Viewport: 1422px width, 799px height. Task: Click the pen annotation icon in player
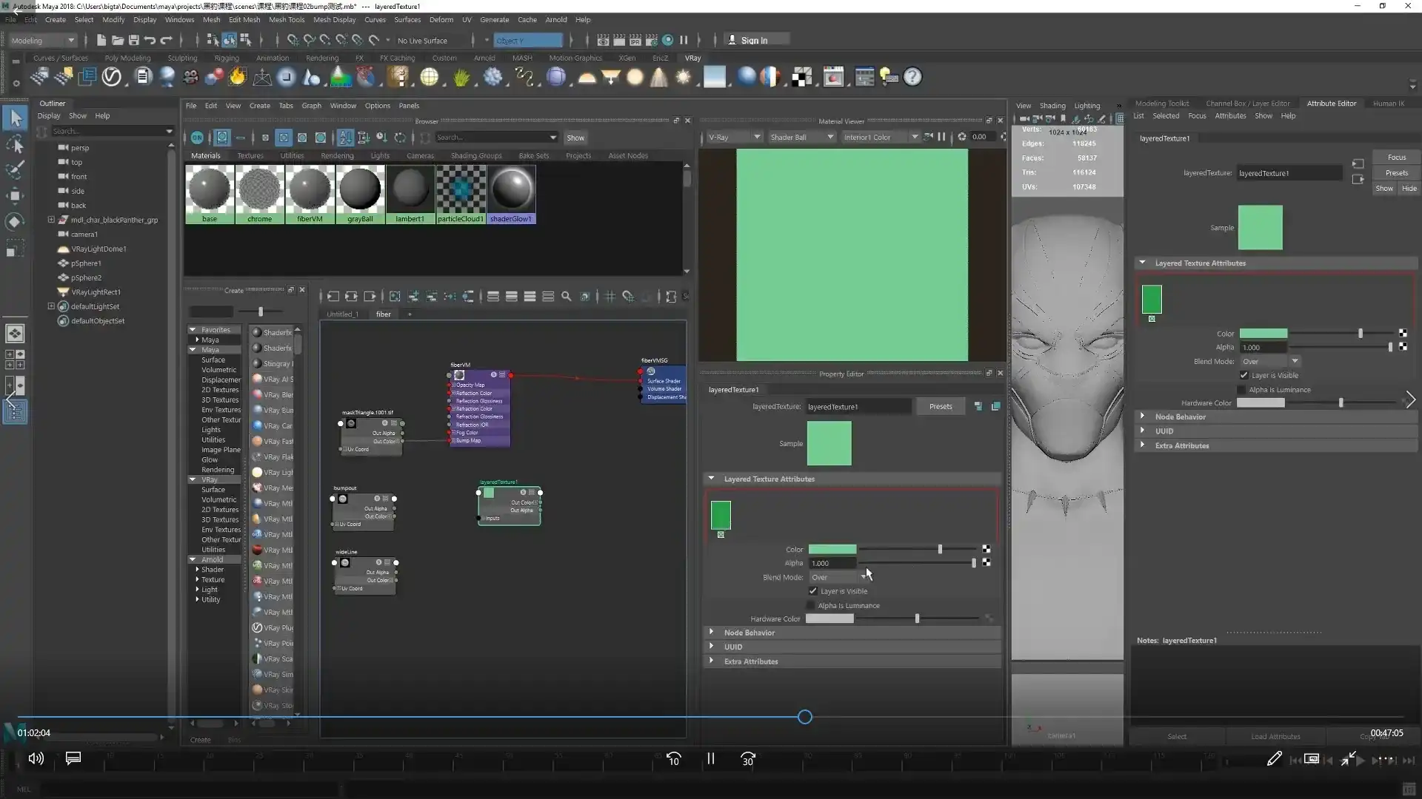click(x=1274, y=759)
